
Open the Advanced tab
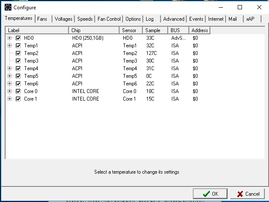coord(174,19)
